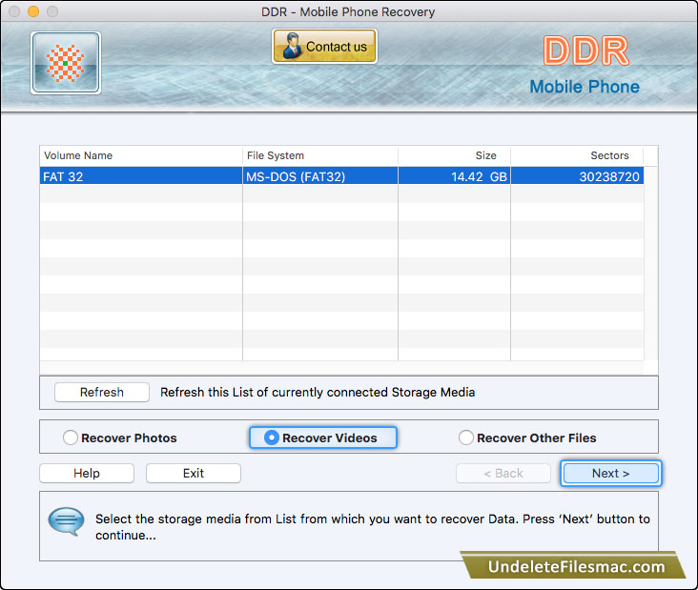
Task: Click the speech bubble info icon
Action: [66, 521]
